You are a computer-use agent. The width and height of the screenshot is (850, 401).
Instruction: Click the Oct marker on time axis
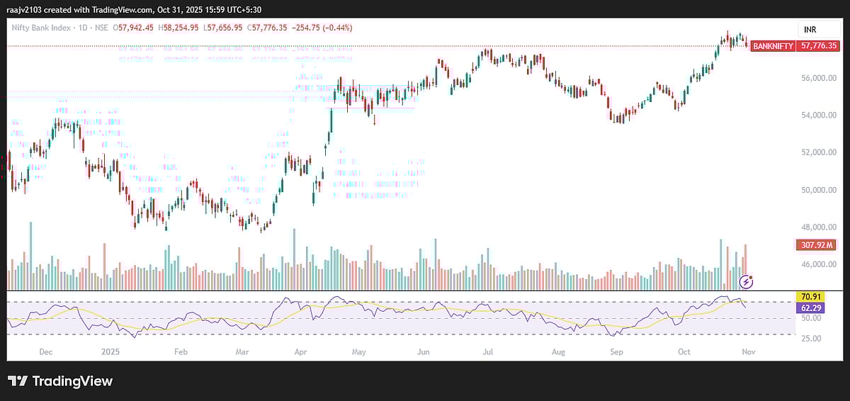pyautogui.click(x=684, y=351)
